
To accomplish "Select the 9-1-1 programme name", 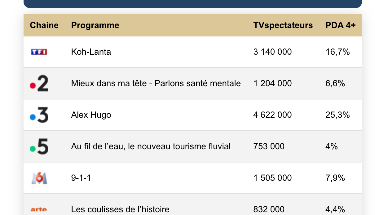I will pyautogui.click(x=81, y=178).
